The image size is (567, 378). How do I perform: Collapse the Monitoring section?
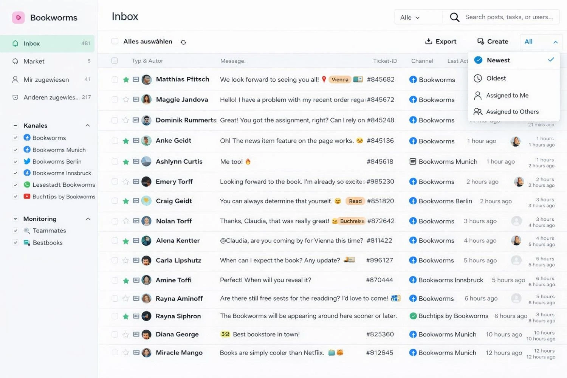88,218
